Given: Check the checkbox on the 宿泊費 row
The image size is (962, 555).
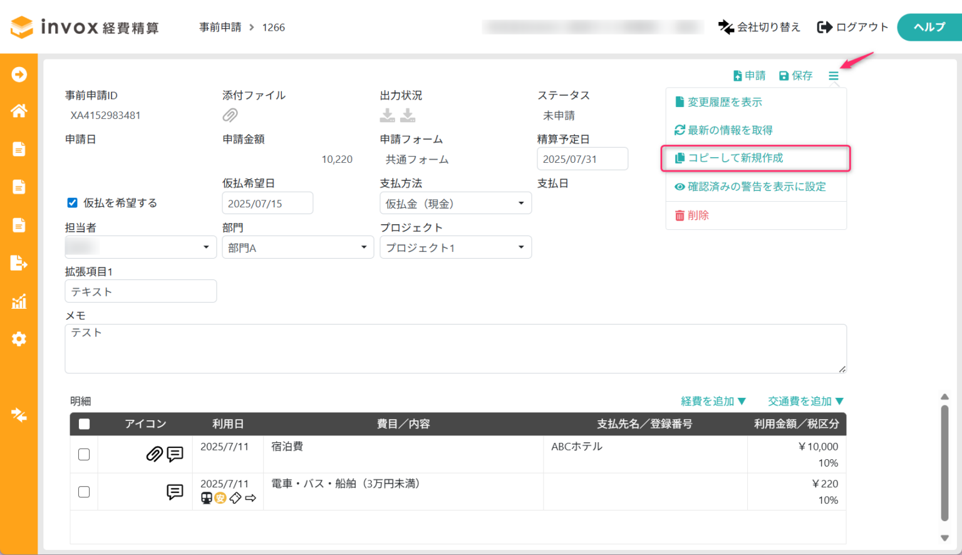Looking at the screenshot, I should pyautogui.click(x=84, y=454).
